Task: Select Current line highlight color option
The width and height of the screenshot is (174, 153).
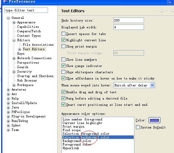Action: coord(82,123)
